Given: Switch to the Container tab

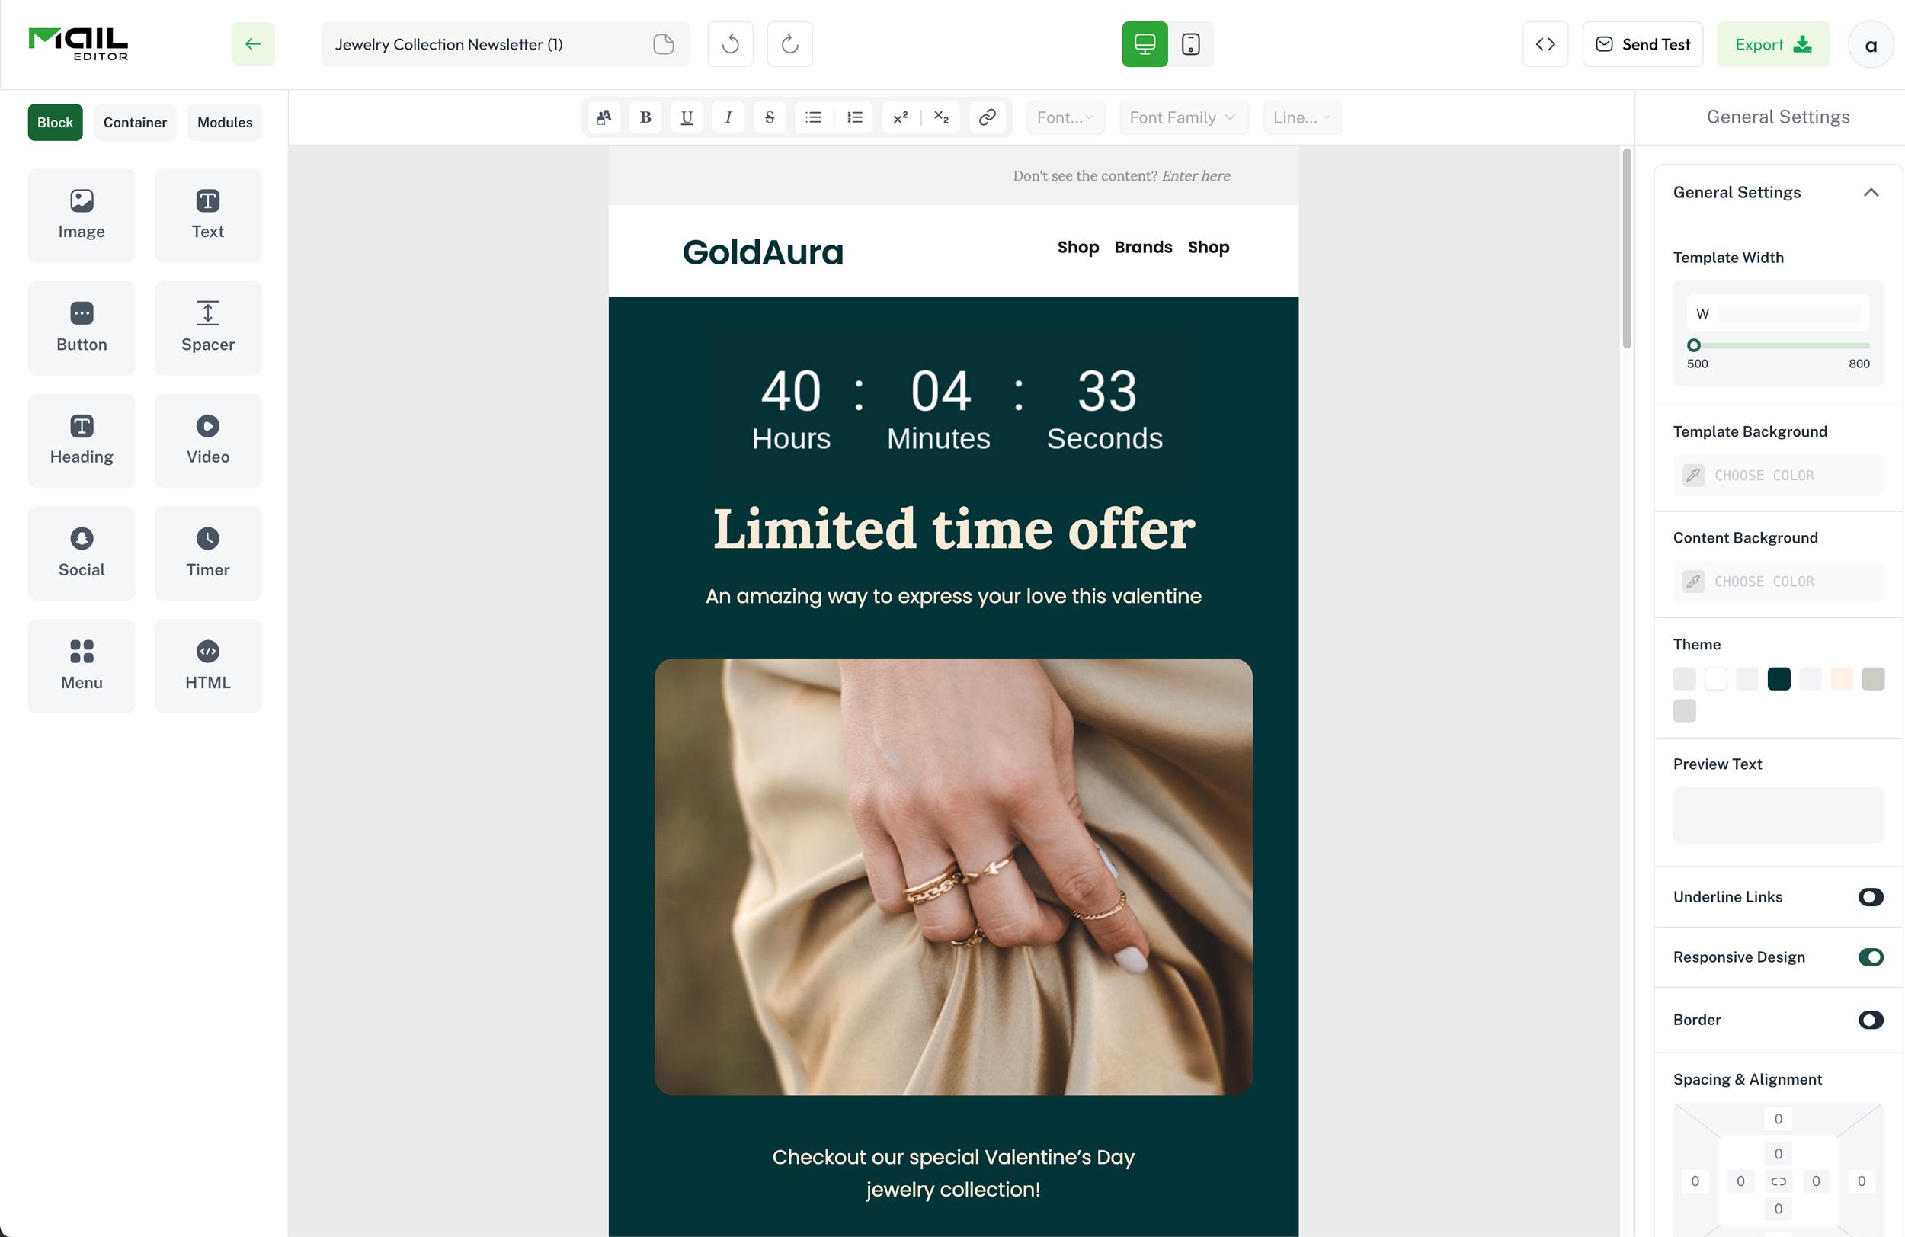Looking at the screenshot, I should click(134, 123).
